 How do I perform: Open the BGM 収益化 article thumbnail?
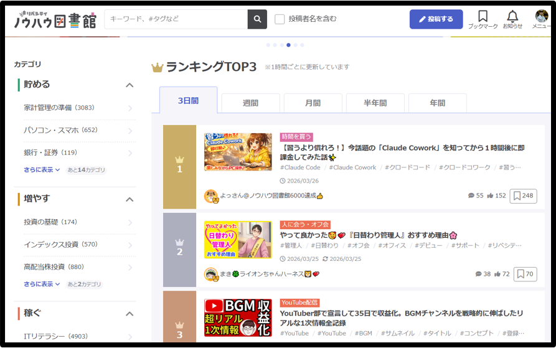pos(238,317)
